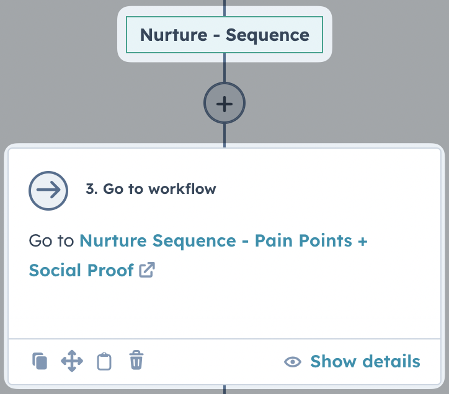Image resolution: width=449 pixels, height=394 pixels.
Task: Expand the action via Show details text
Action: (x=365, y=361)
